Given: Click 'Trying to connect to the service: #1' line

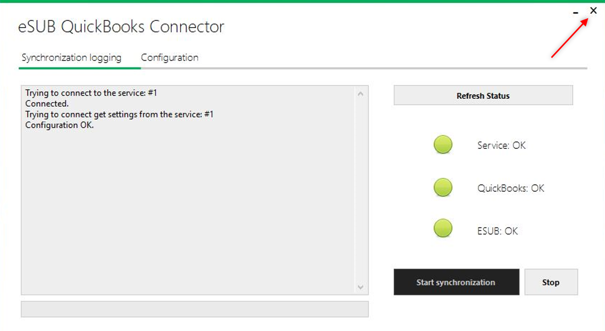Looking at the screenshot, I should tap(91, 93).
